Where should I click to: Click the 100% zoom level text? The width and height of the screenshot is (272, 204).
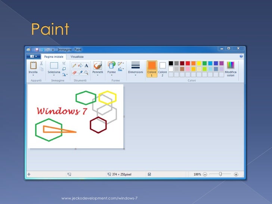[197, 174]
